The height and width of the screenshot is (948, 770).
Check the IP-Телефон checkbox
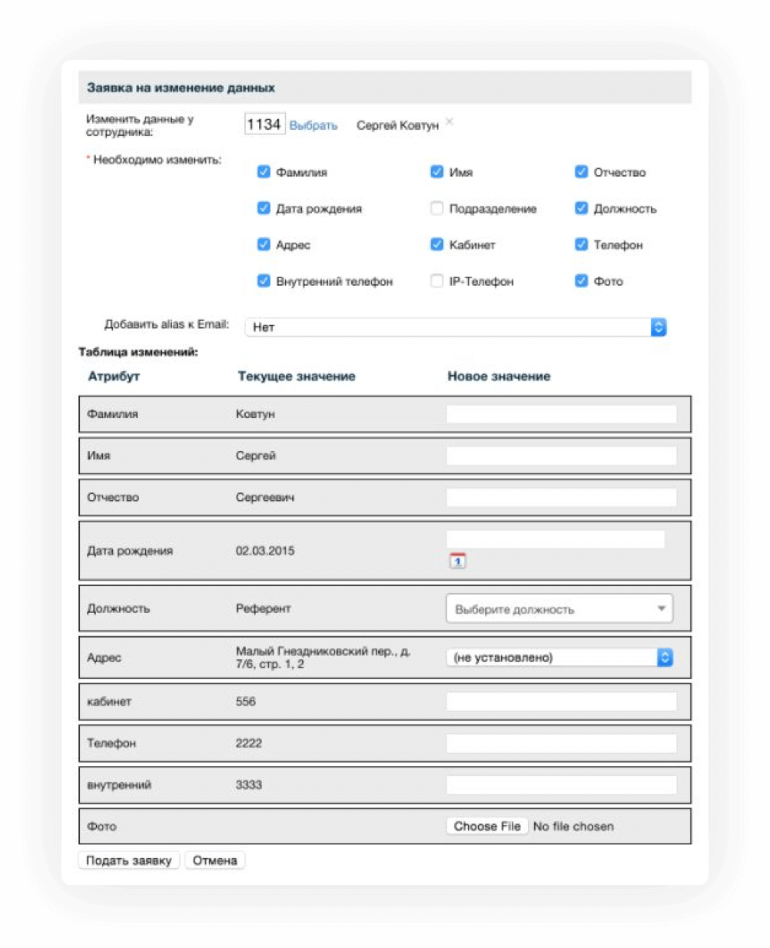point(436,281)
